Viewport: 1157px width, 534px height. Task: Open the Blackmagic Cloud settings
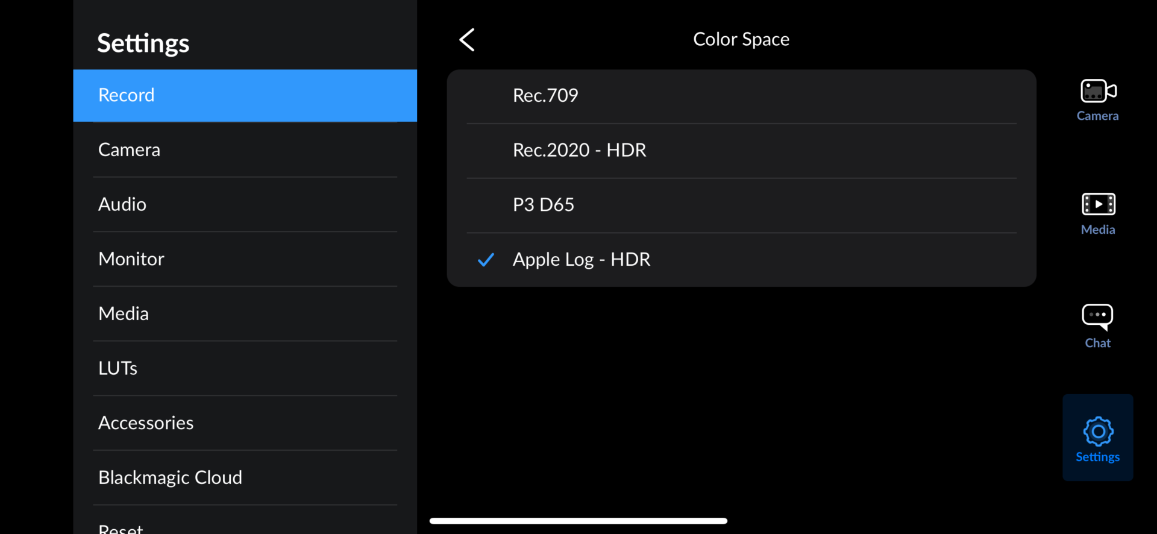245,477
